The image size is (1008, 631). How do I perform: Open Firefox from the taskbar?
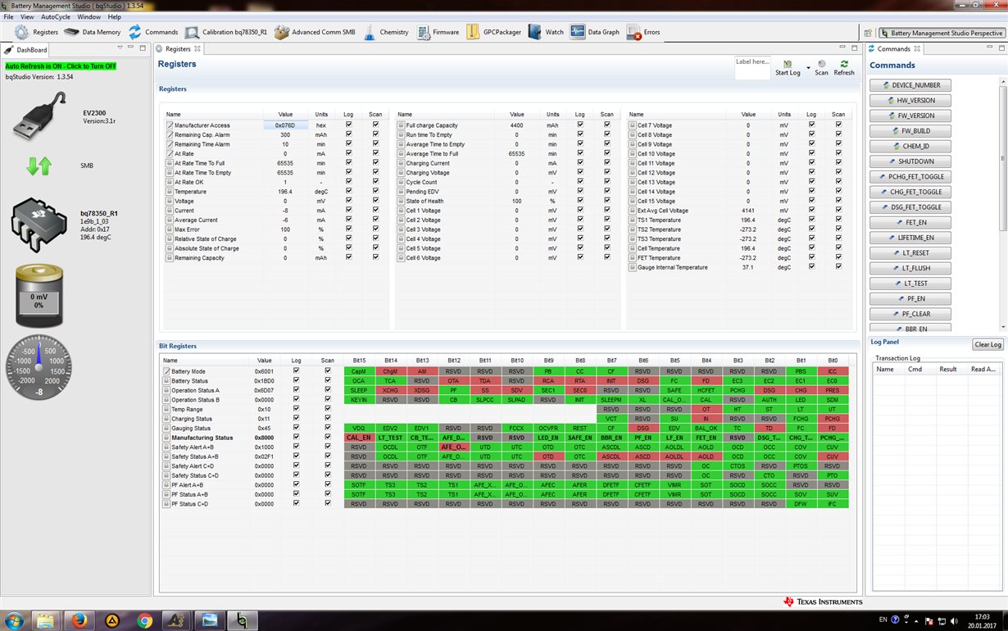pos(79,620)
